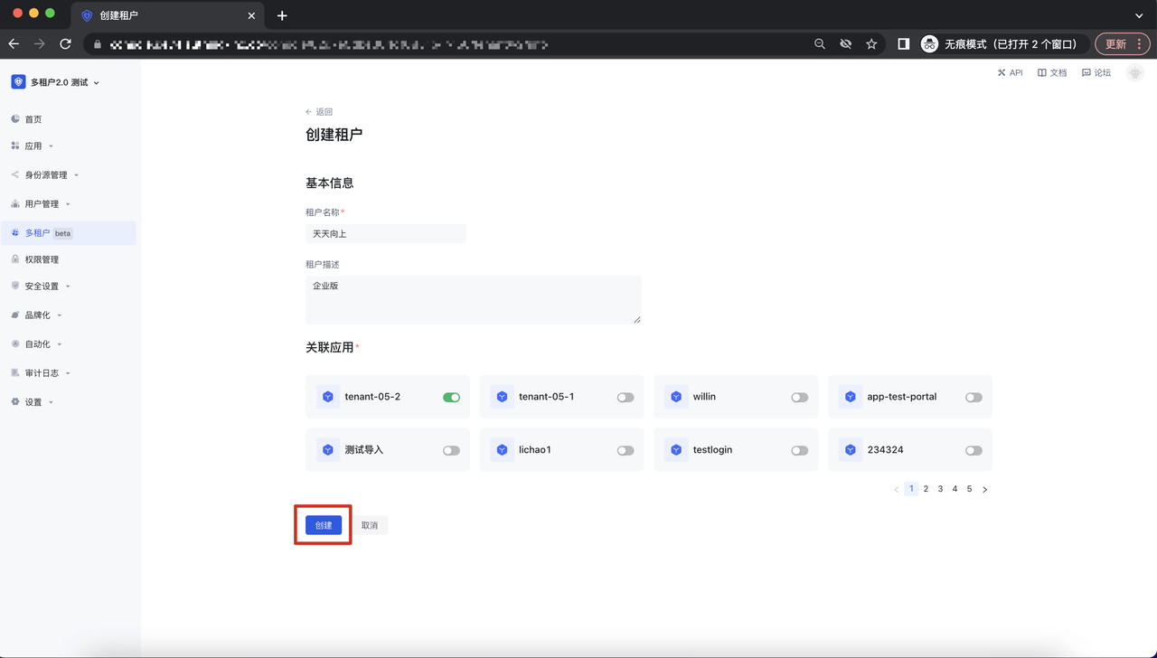Click user avatar icon at top right
This screenshot has width=1157, height=658.
tap(1135, 72)
